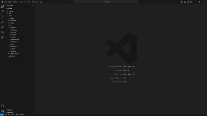Collapse the utils folder
The image size is (207, 116).
point(20,44)
